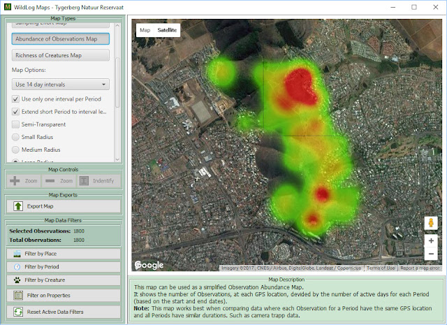Click the green arrow Export Map icon
This screenshot has height=325, width=447.
click(18, 206)
